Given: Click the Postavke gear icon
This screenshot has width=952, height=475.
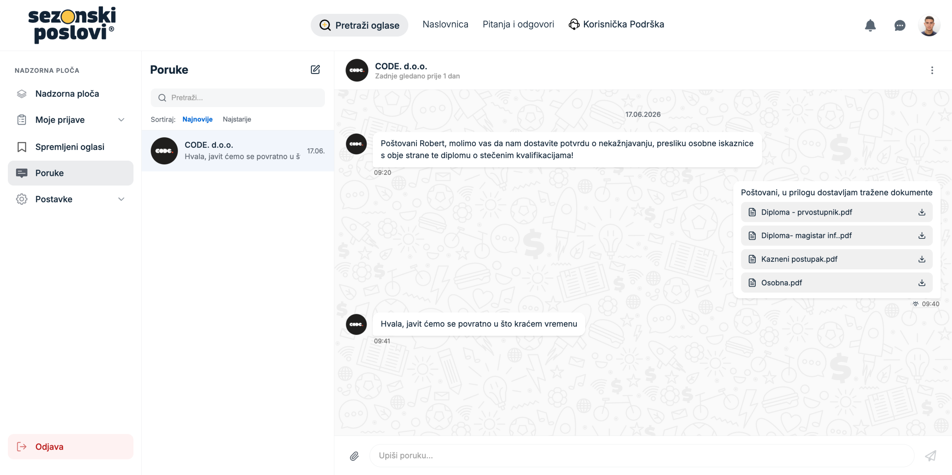Looking at the screenshot, I should [22, 199].
